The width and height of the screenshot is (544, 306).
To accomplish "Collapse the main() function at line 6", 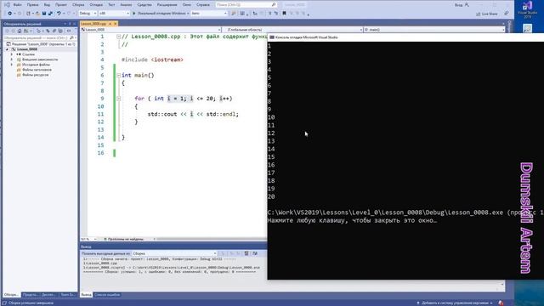I will [119, 76].
